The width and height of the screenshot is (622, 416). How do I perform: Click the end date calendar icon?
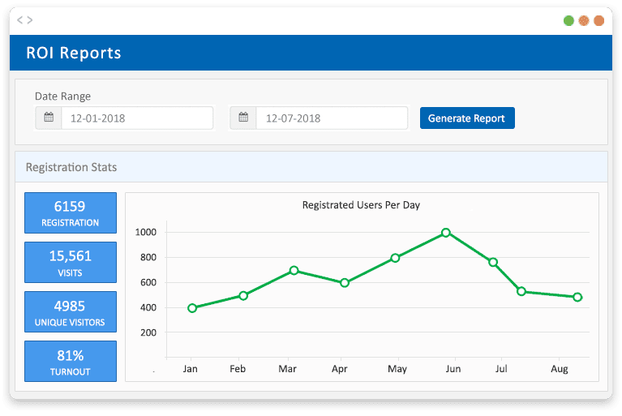point(243,118)
